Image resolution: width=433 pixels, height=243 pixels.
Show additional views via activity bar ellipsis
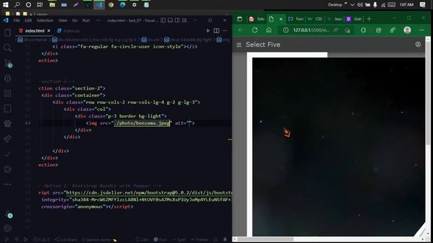(7, 184)
